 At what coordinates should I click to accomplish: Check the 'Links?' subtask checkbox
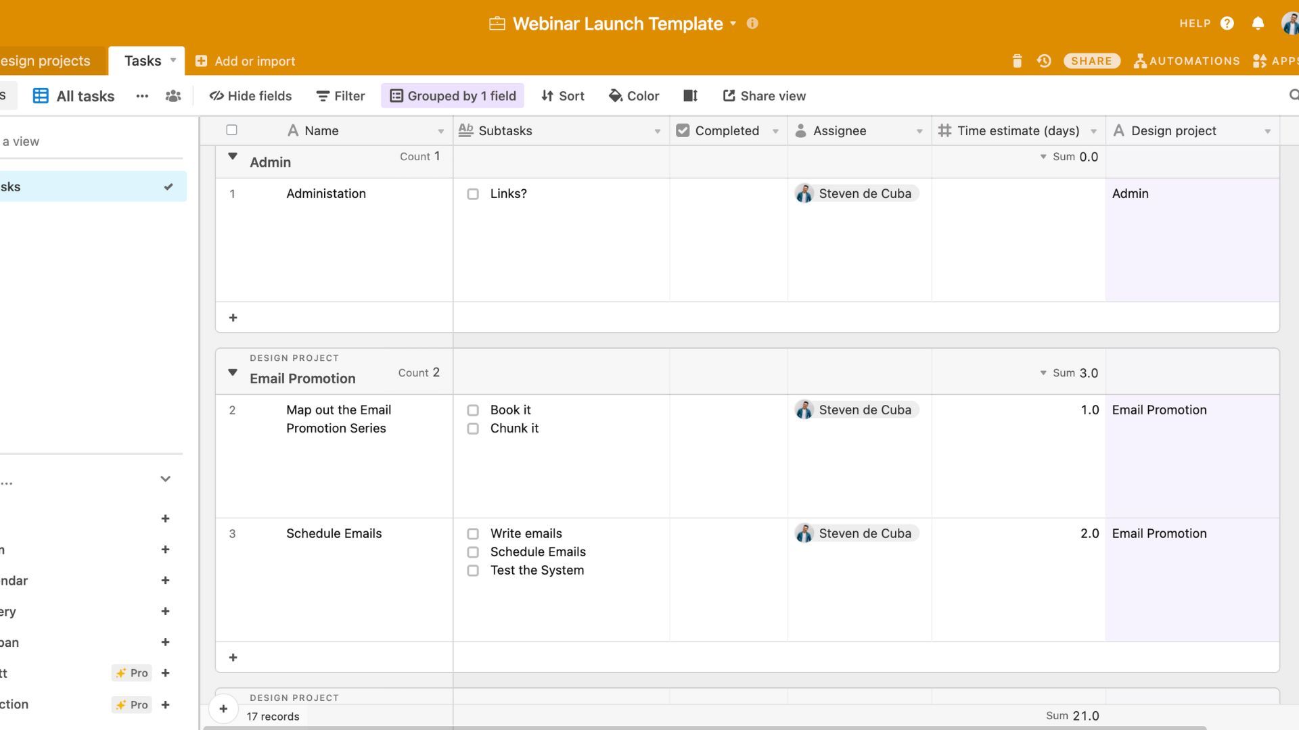473,194
